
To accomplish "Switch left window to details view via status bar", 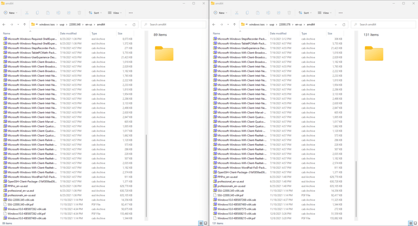I will [x=201, y=223].
